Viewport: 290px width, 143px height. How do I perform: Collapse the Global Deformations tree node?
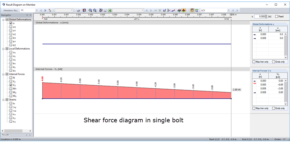click(3, 19)
